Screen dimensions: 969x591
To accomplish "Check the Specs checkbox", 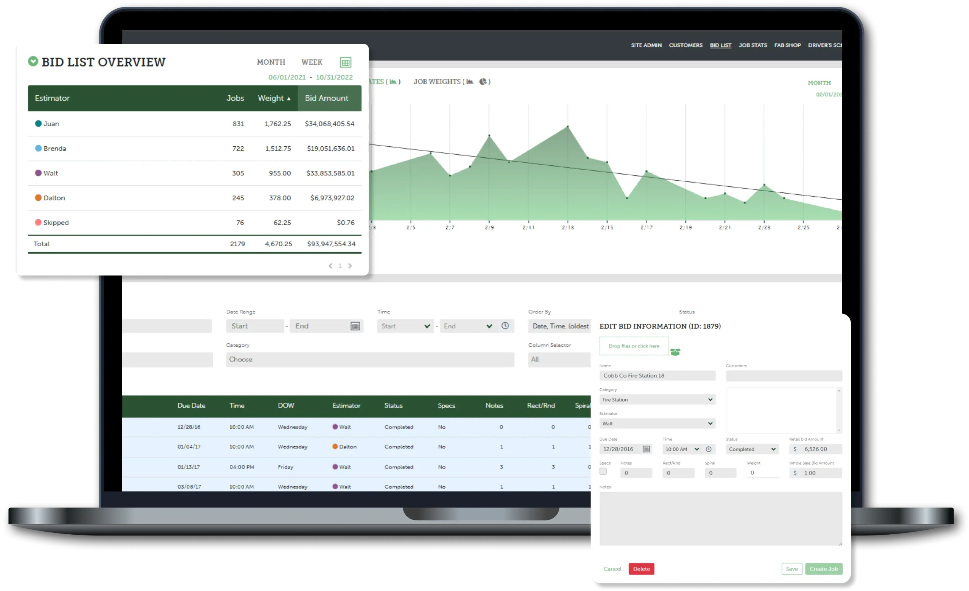I will 603,472.
